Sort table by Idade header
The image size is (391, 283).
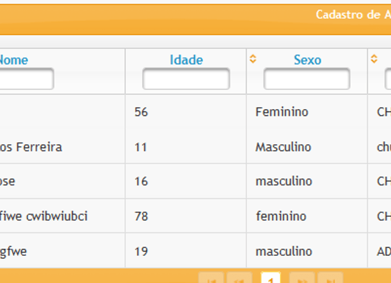[186, 60]
